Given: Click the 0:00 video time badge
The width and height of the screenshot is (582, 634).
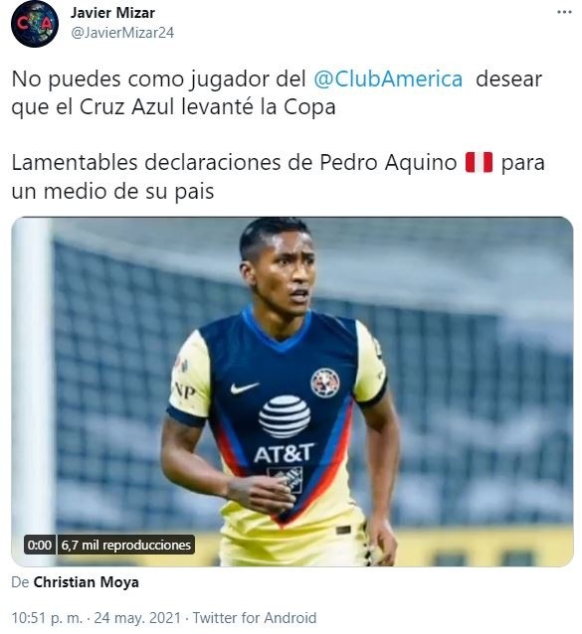Looking at the screenshot, I should (40, 545).
